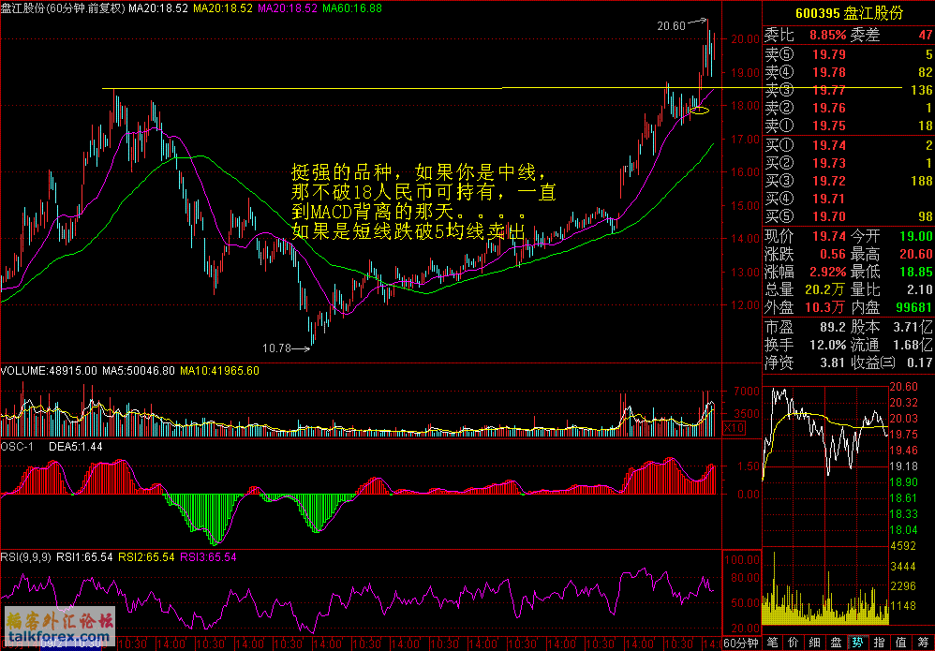The height and width of the screenshot is (651, 935).
Task: Click the 20.00 price axis label
Action: click(746, 39)
